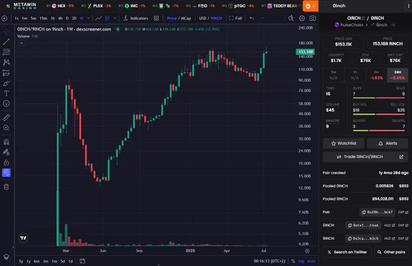This screenshot has height=266, width=412.
Task: Add a symbol to compare with the plus icon
Action: pyautogui.click(x=4, y=18)
